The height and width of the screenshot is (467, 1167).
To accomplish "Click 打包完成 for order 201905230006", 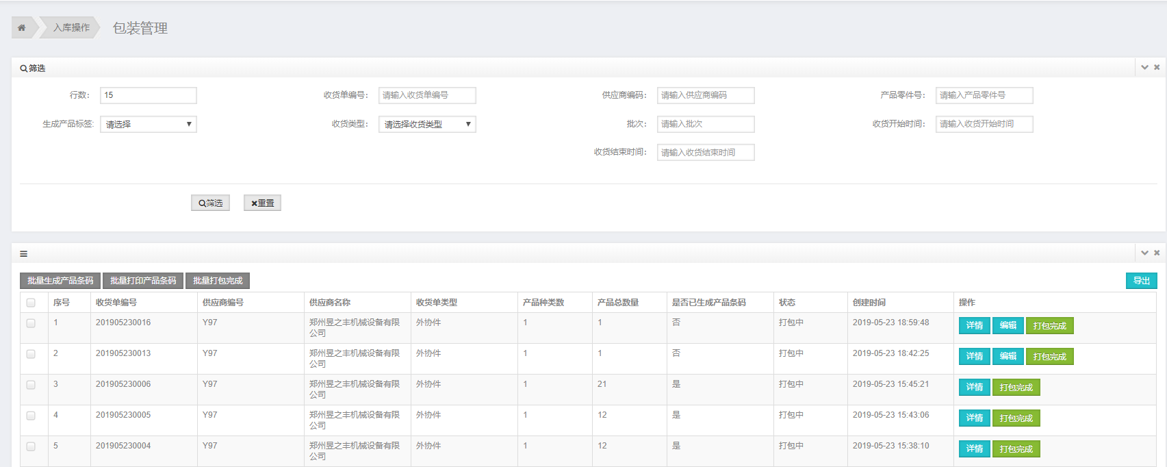I will pyautogui.click(x=1016, y=388).
